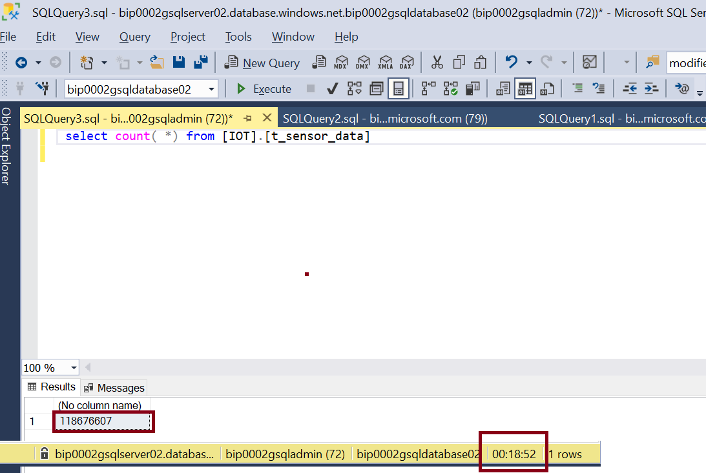
Task: Comment out the selected lines
Action: click(577, 88)
